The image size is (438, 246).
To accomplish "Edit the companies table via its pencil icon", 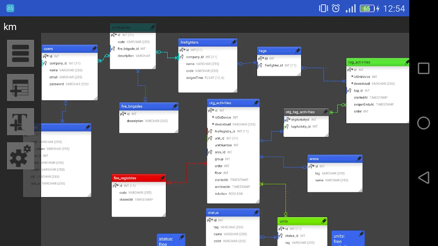I will (153, 27).
